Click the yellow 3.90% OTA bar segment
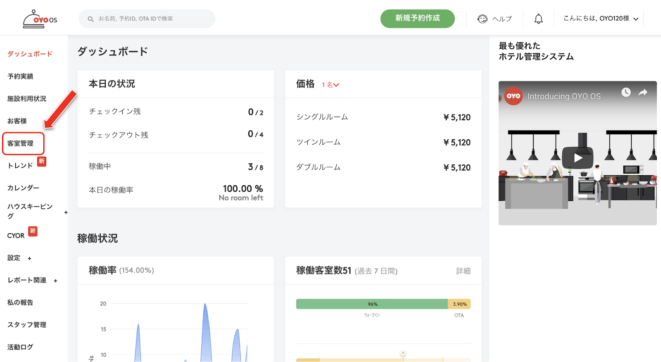The image size is (661, 362). pos(459,304)
